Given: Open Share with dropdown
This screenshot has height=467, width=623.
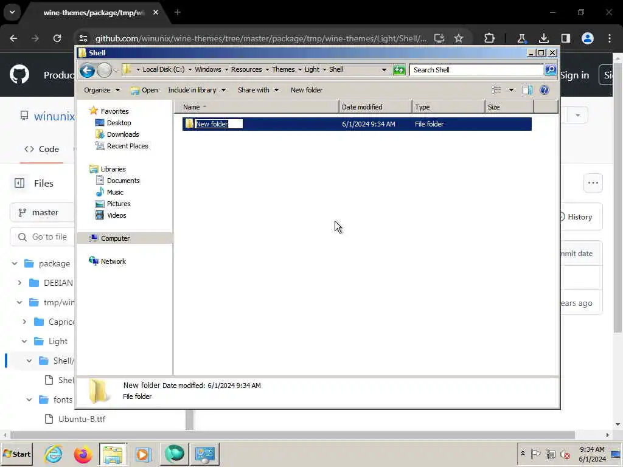Looking at the screenshot, I should click(258, 90).
